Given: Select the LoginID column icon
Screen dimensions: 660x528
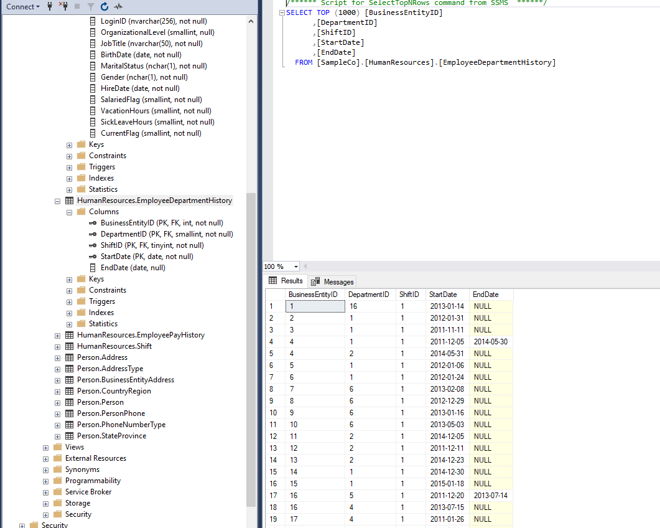Looking at the screenshot, I should pos(93,21).
